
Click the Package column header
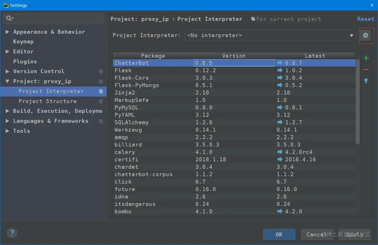(153, 56)
